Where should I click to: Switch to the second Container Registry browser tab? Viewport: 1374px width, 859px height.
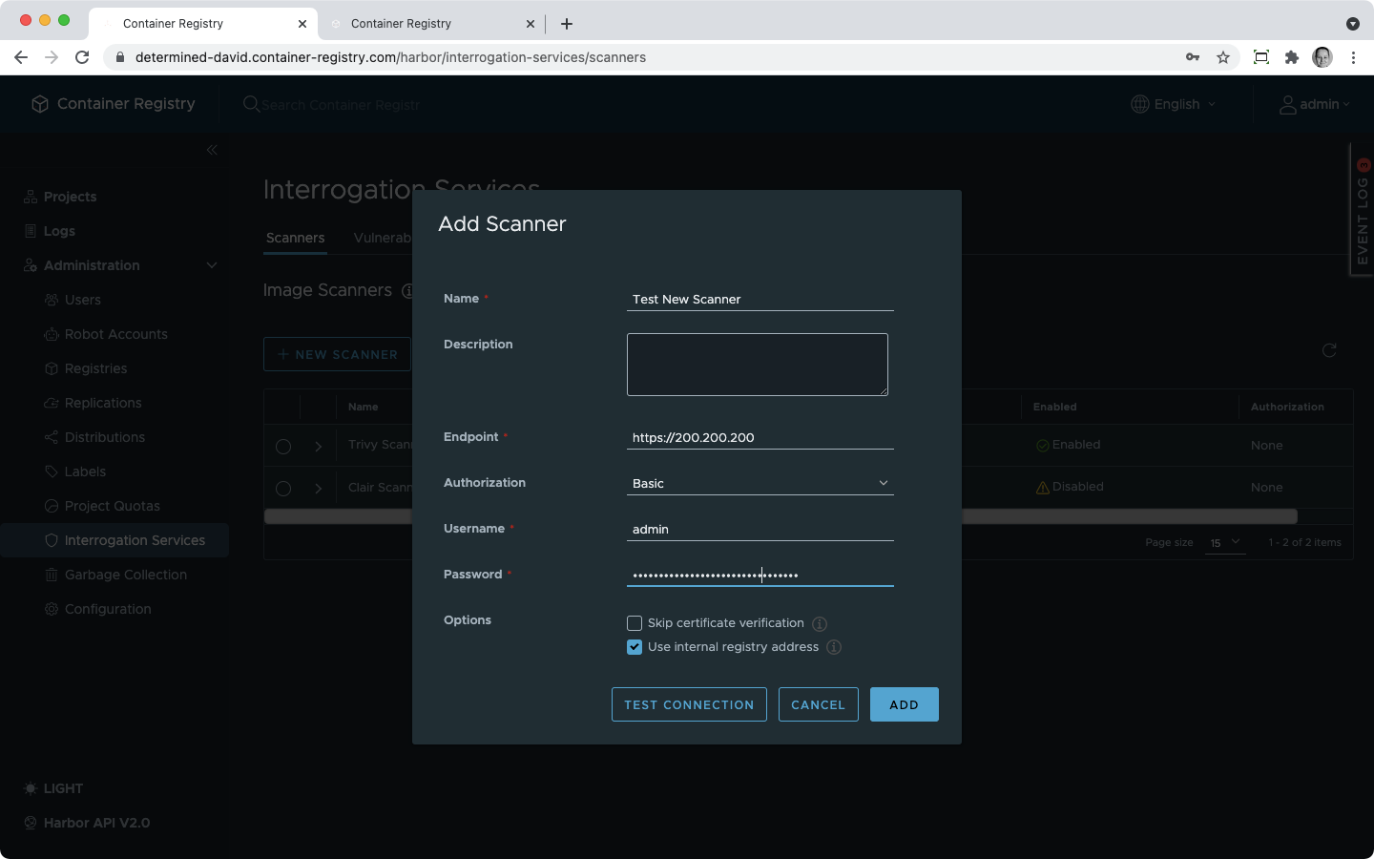click(432, 24)
